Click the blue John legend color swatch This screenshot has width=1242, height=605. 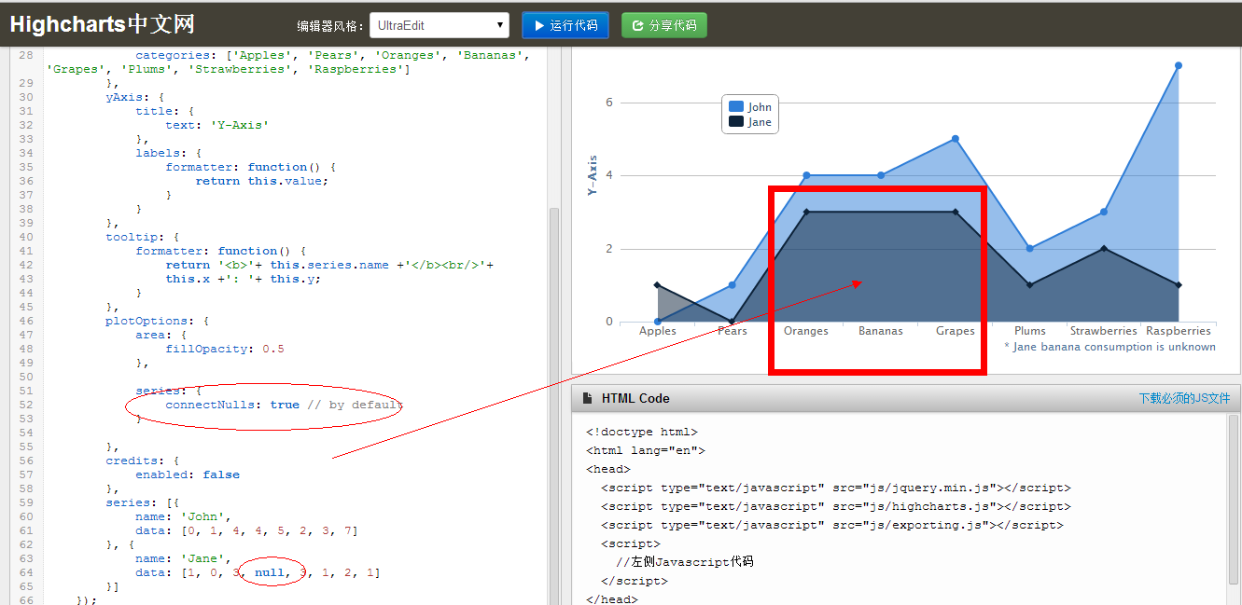tap(736, 107)
